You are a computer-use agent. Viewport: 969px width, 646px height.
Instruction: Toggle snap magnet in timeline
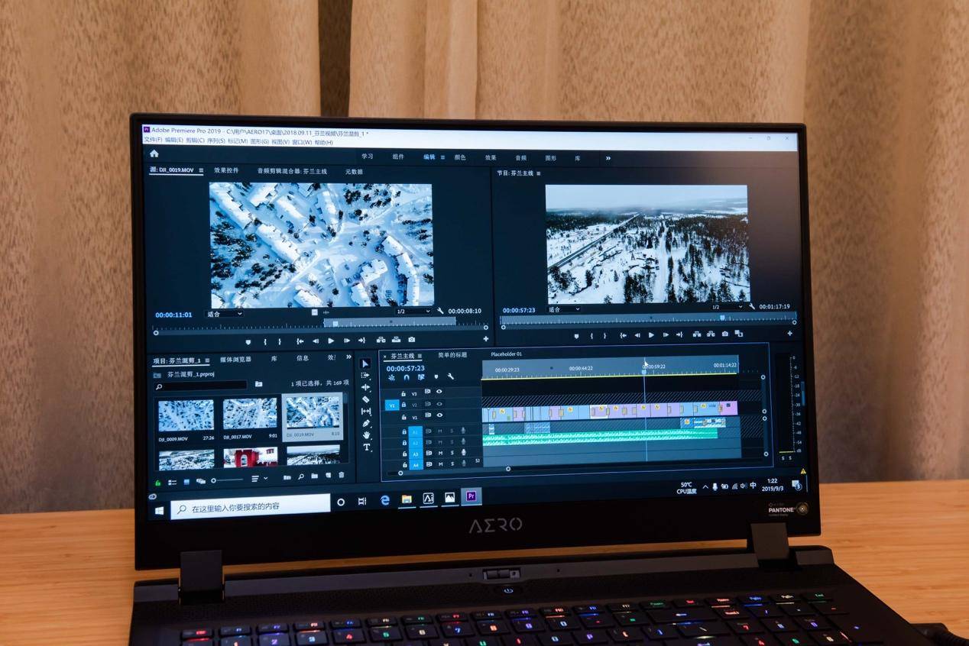point(407,377)
